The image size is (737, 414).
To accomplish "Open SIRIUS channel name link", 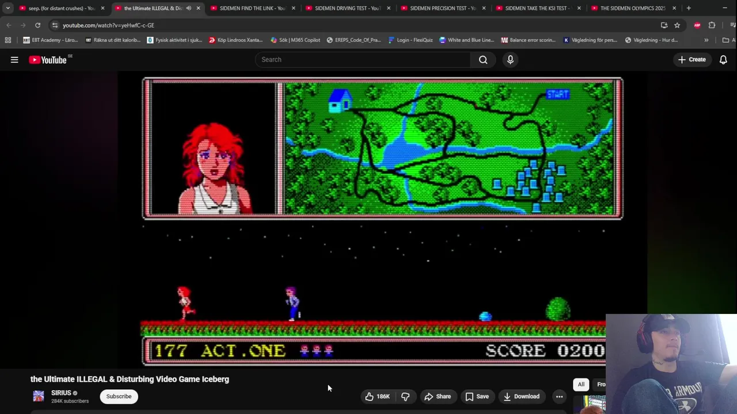I will coord(61,393).
